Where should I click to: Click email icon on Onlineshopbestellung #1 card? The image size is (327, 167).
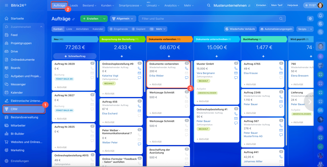(x=236, y=118)
